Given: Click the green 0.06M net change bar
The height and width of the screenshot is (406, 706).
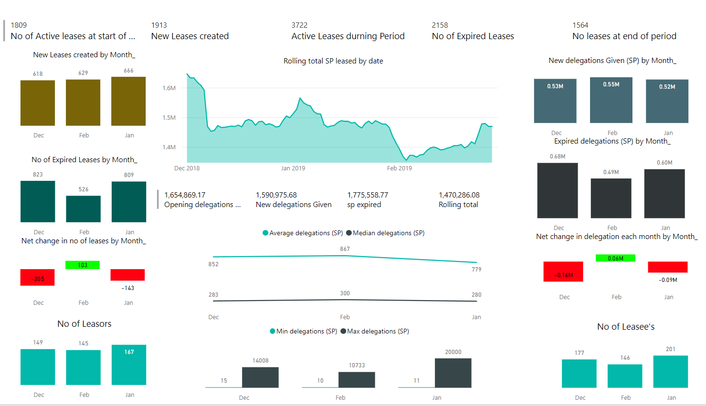Looking at the screenshot, I should point(615,258).
